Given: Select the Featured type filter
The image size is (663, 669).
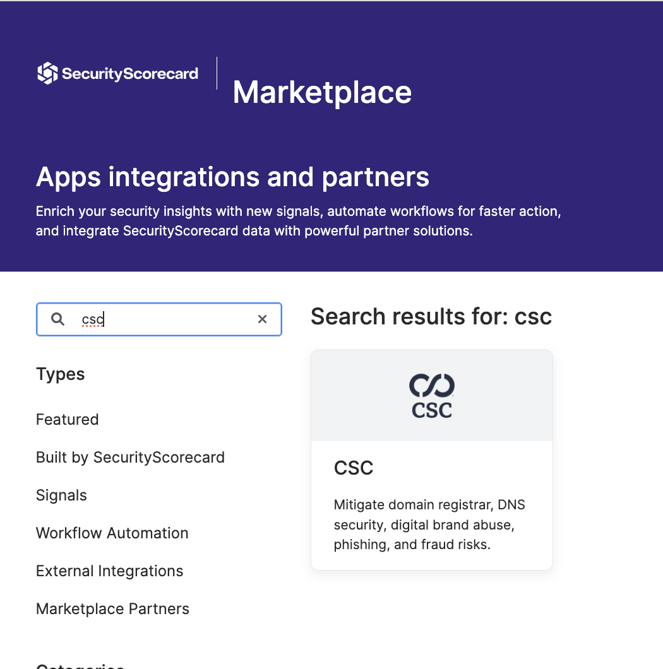Looking at the screenshot, I should [x=67, y=419].
